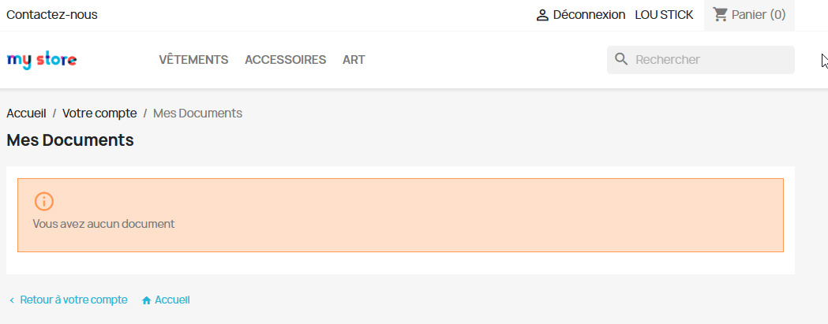Select the ART menu item

coord(354,60)
